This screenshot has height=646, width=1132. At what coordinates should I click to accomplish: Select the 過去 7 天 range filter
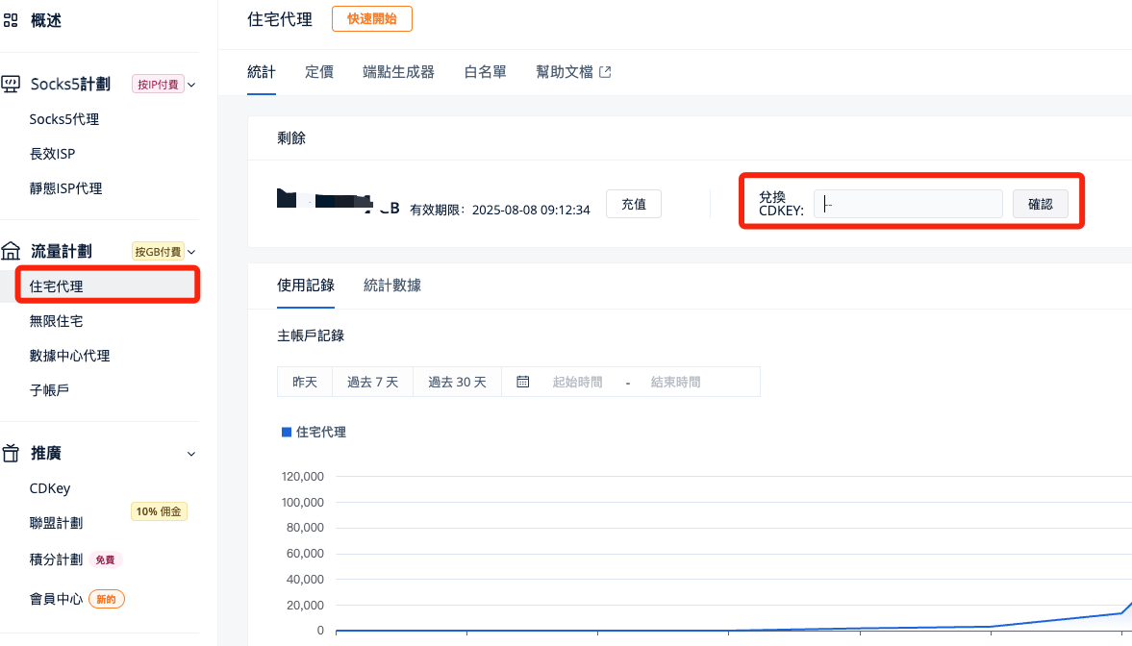(x=372, y=382)
